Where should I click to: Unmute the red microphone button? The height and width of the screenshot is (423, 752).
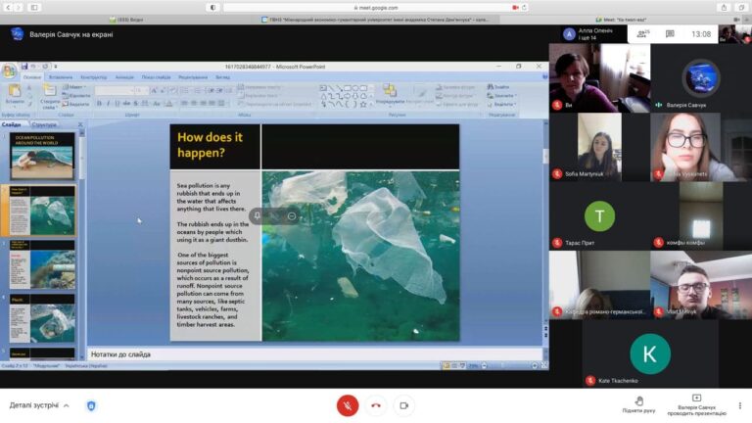[348, 405]
